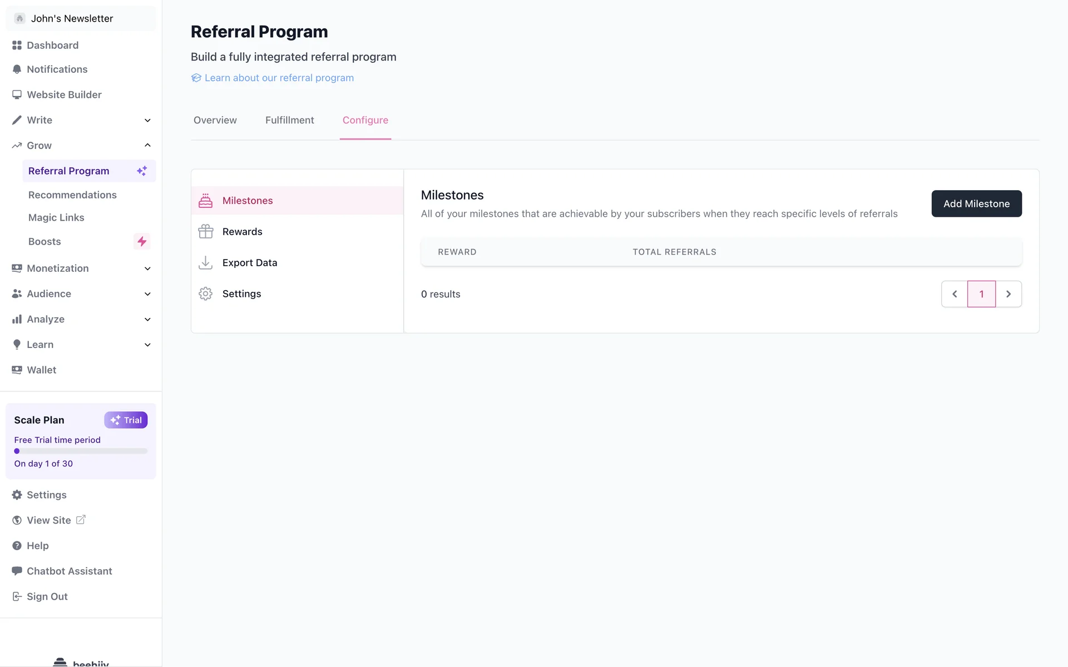Click the Rewards gift icon
1068x667 pixels.
tap(205, 232)
